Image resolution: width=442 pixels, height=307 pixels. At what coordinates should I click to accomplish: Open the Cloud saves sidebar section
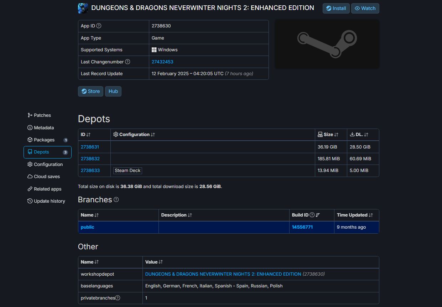(x=47, y=177)
